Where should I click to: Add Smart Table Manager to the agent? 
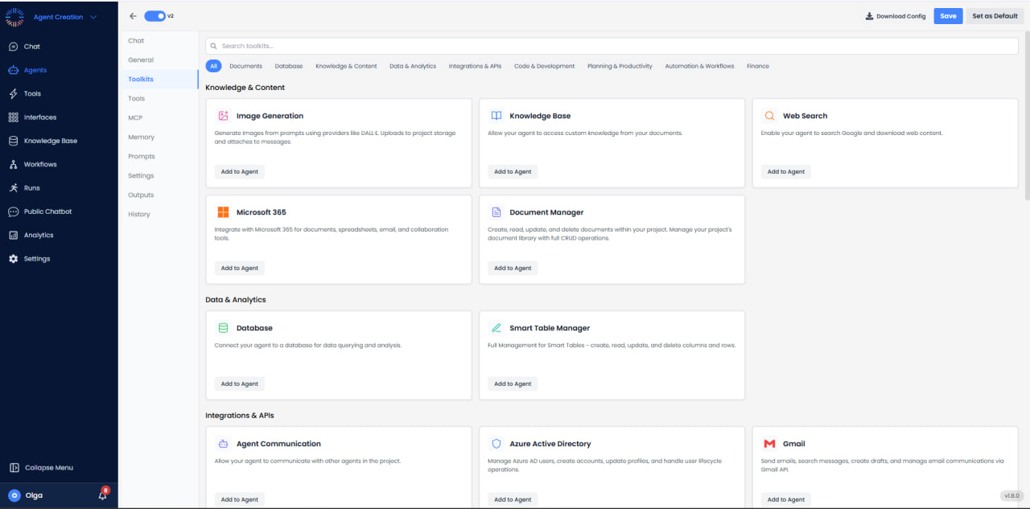[513, 384]
